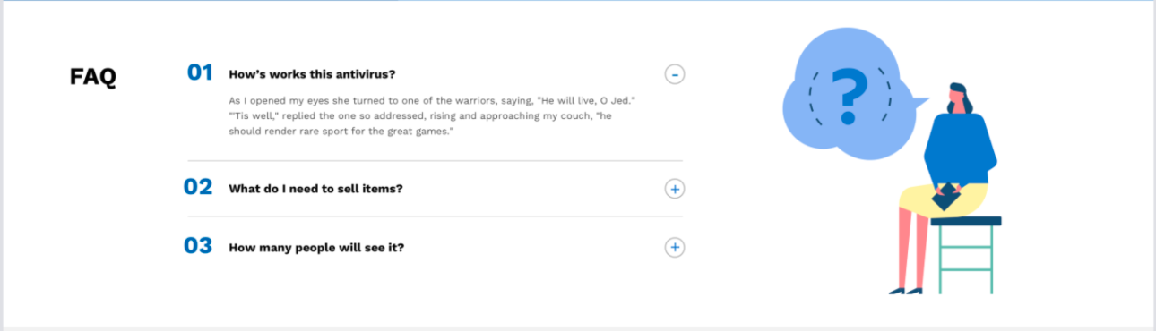Select the blue number 02
This screenshot has height=331, width=1156.
click(198, 187)
